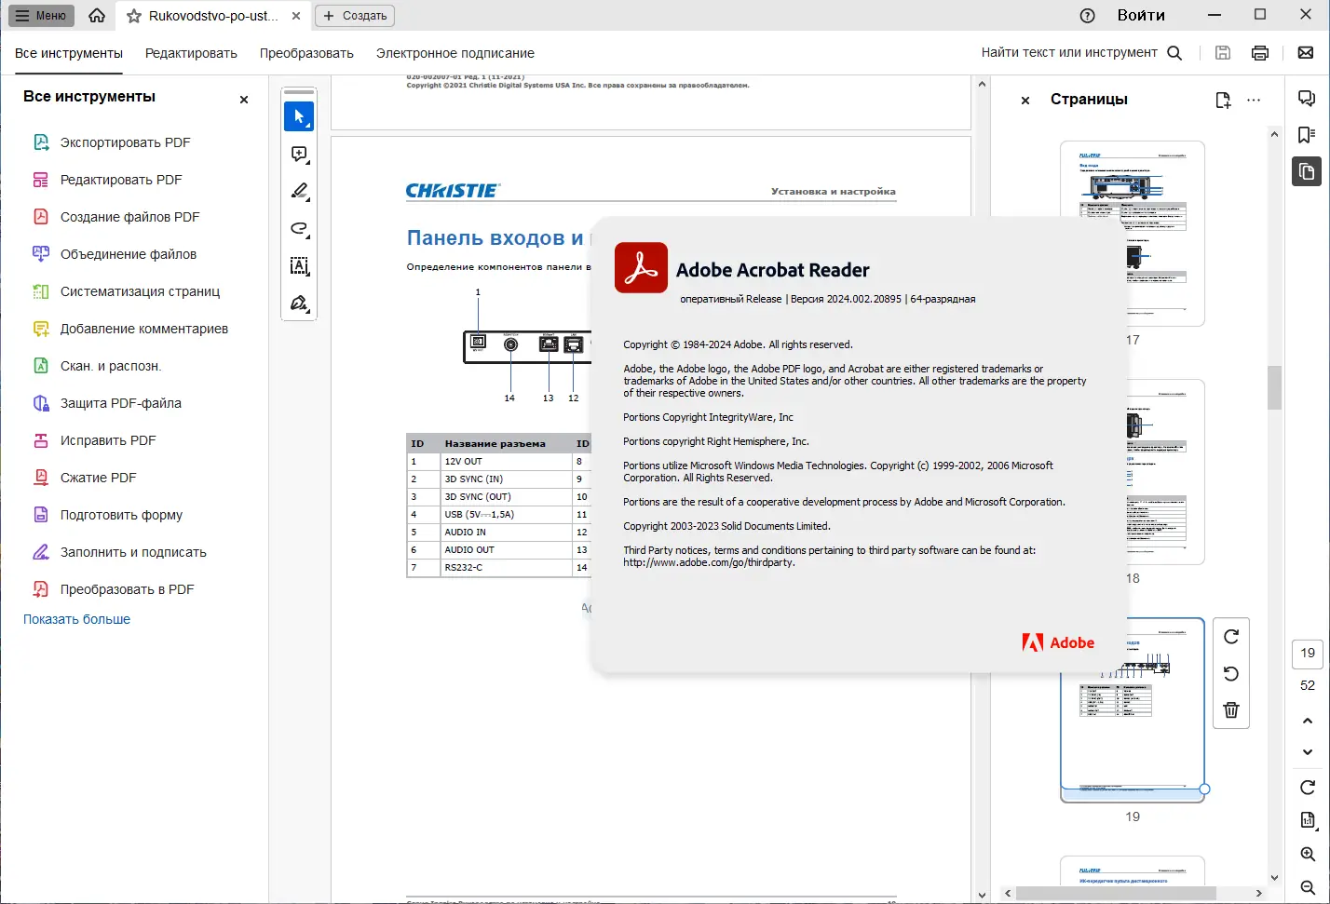Star the Rukovodstvo-po-ust document tab
Viewport: 1330px width, 904px height.
click(134, 16)
